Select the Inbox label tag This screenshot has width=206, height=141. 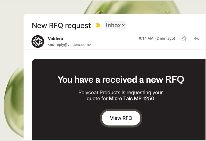click(113, 25)
